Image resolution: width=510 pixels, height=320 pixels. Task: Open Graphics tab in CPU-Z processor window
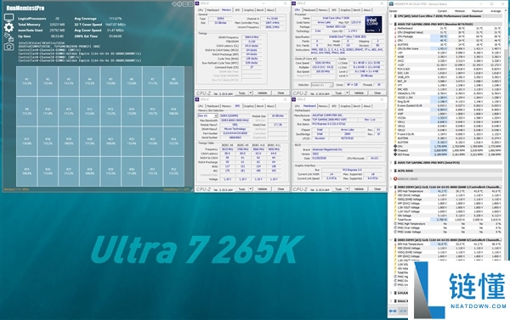pyautogui.click(x=345, y=10)
